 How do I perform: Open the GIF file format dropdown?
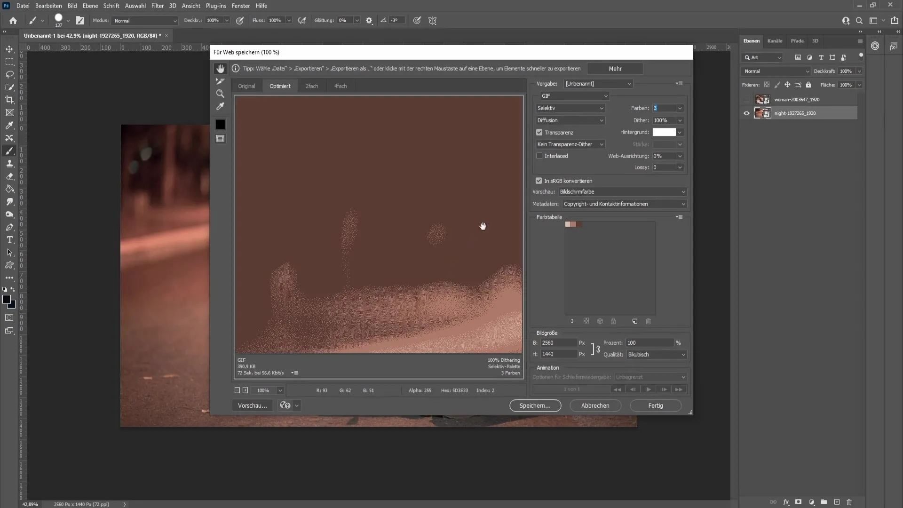click(574, 96)
